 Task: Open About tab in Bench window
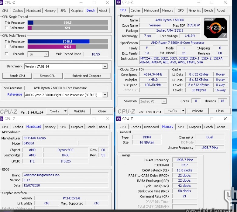tap(103, 11)
